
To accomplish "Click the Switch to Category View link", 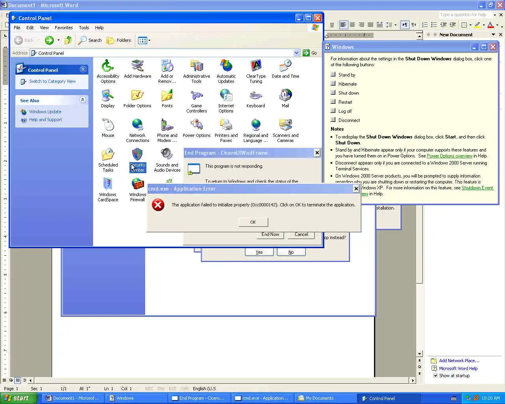I will [x=52, y=81].
